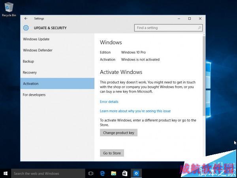The image size is (237, 178).
Task: Click the Windows is not activated status text
Action: point(140,59)
